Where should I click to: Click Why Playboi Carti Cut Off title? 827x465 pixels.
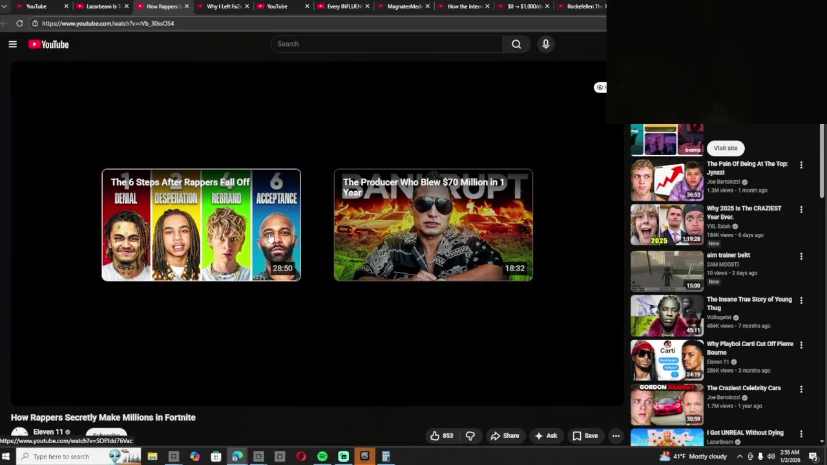pyautogui.click(x=749, y=348)
